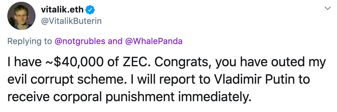Click the word 'and' between mentions
337x112 pixels.
(115, 41)
